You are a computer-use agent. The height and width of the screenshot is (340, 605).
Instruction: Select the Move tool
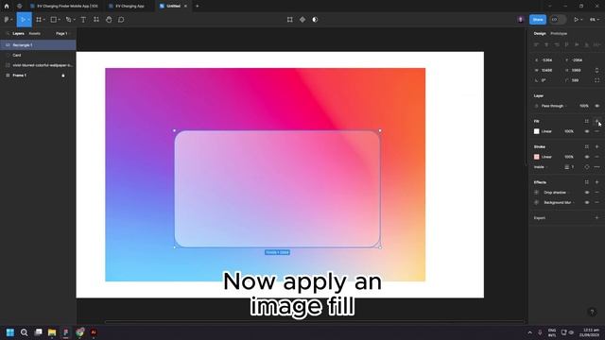[x=23, y=20]
